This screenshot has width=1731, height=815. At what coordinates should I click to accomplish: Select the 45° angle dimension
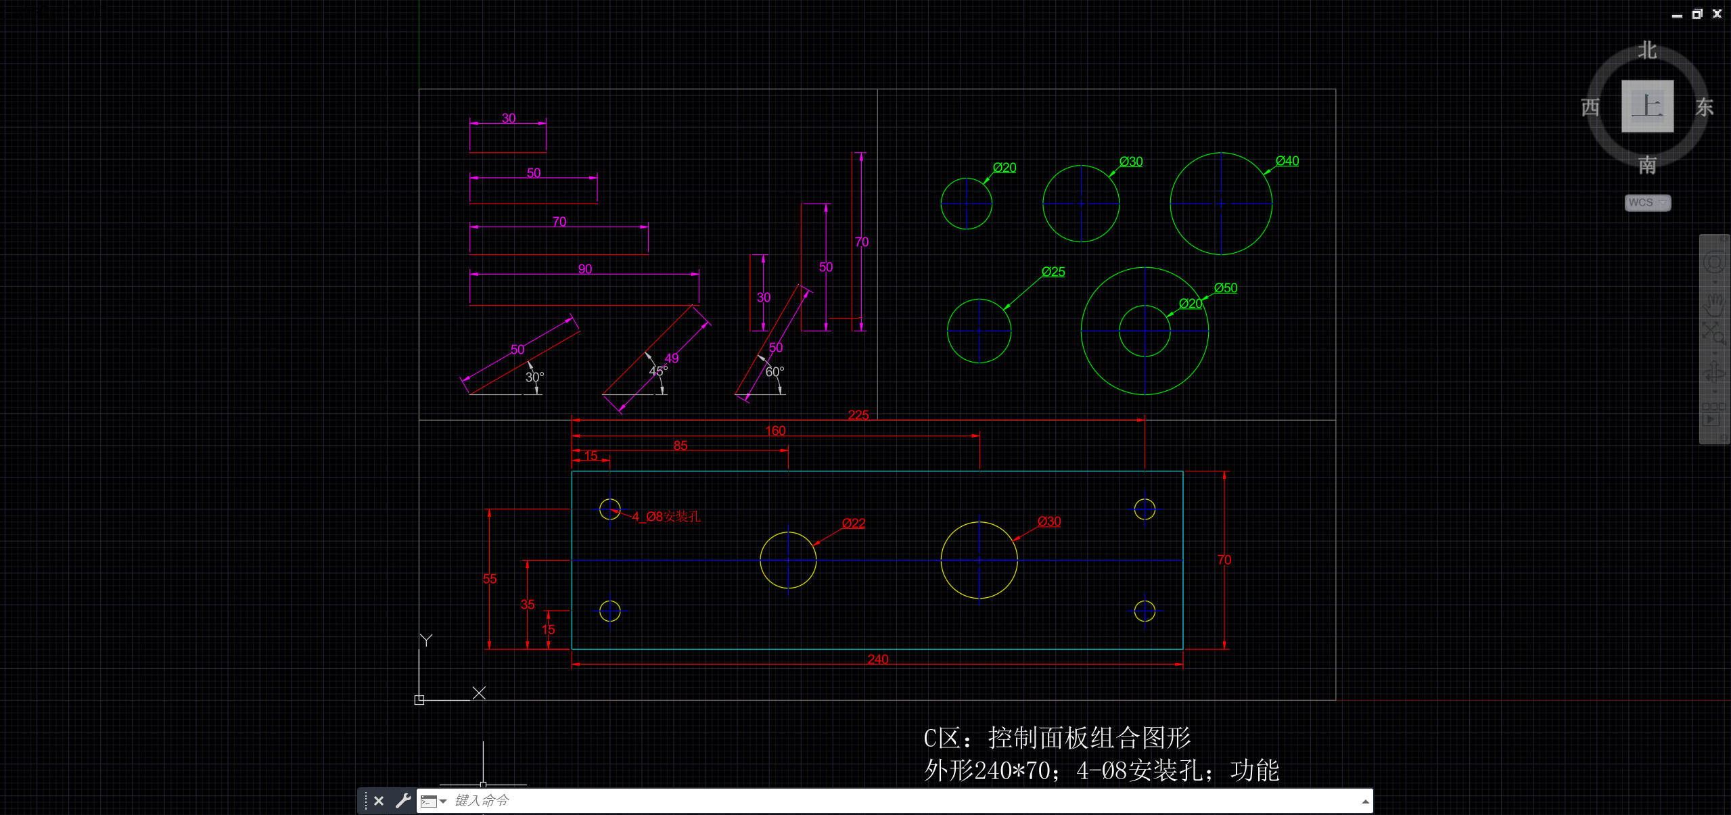click(658, 371)
